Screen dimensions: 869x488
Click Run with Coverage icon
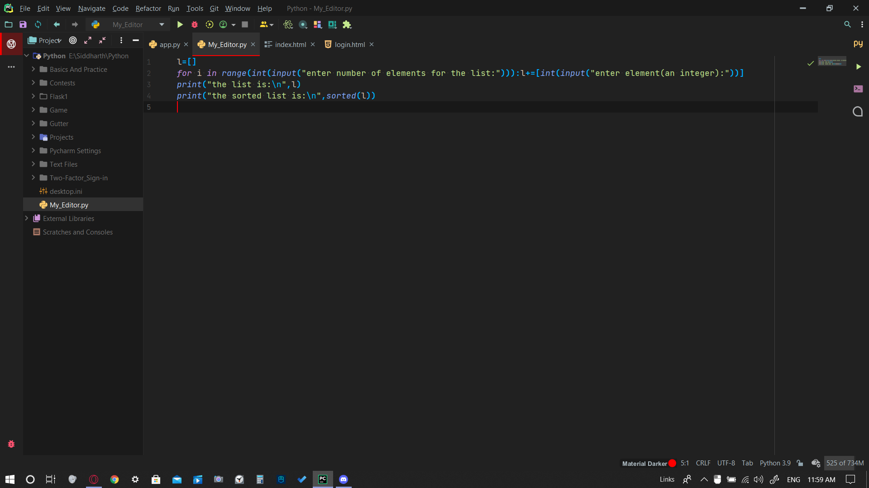point(209,24)
